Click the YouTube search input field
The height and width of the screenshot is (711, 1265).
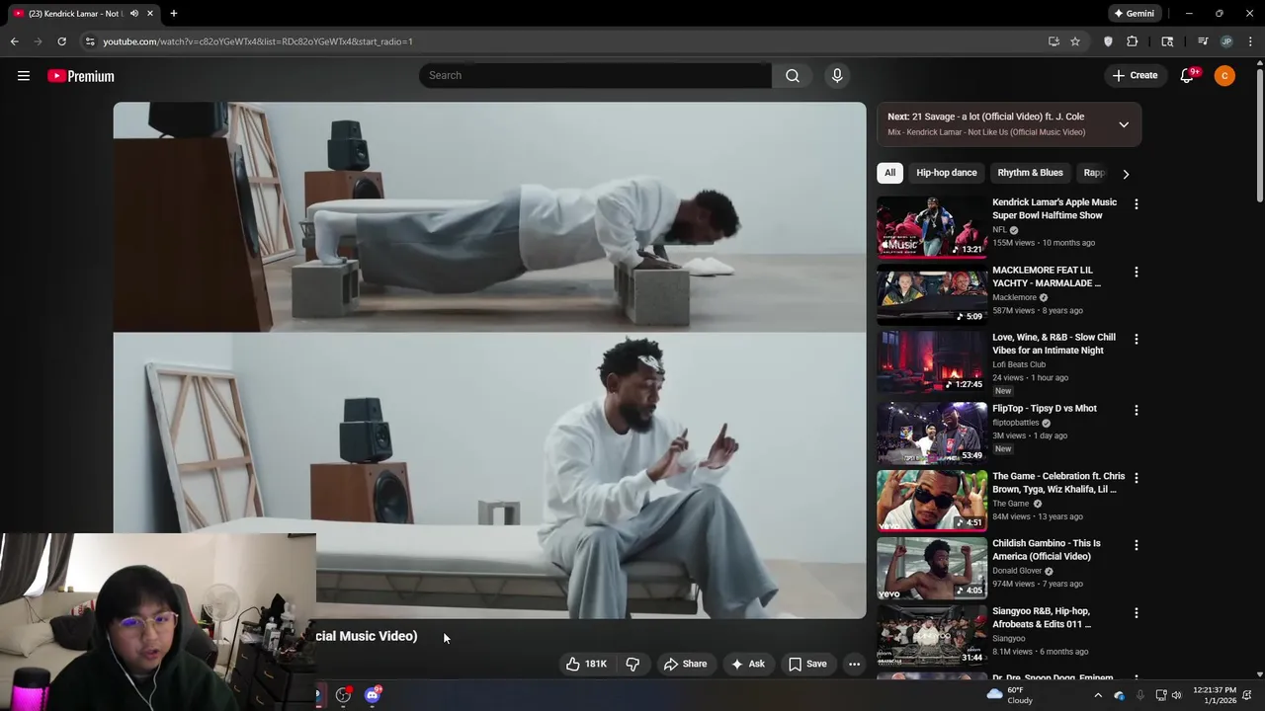pyautogui.click(x=595, y=75)
